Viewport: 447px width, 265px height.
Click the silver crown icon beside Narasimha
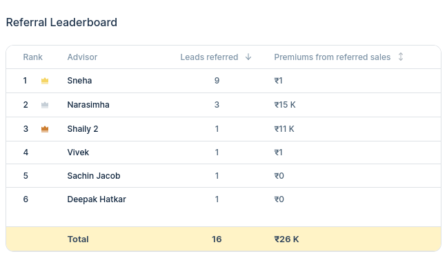[x=45, y=105]
